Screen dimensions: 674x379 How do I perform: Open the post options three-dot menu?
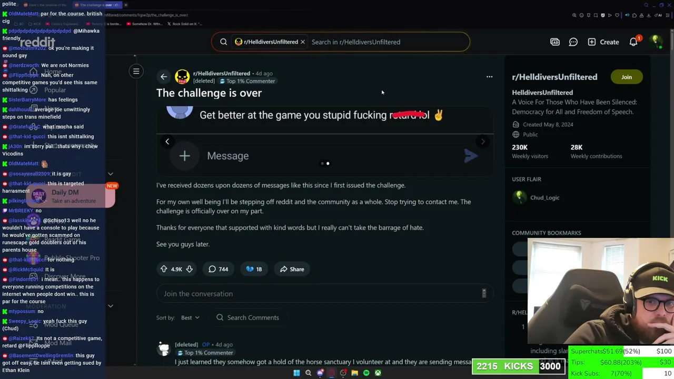489,77
